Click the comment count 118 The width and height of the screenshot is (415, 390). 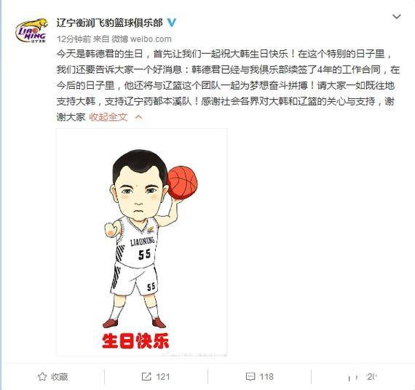[266, 377]
